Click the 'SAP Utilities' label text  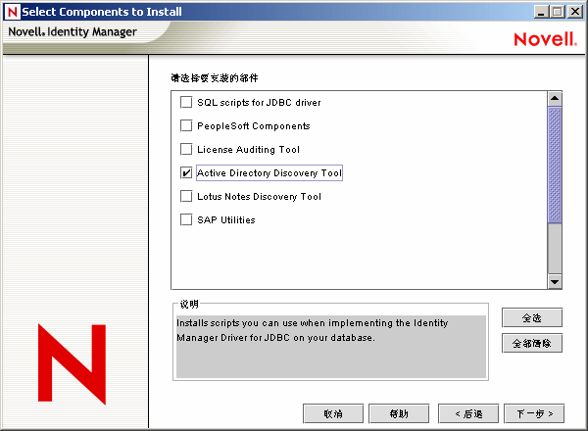coord(226,220)
